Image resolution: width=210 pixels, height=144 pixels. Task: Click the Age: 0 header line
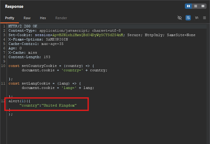pos(15,48)
